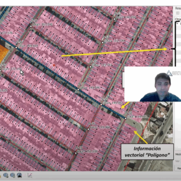Select the node labeled Cota 145.912
This screenshot has height=181, width=181.
tap(101, 104)
